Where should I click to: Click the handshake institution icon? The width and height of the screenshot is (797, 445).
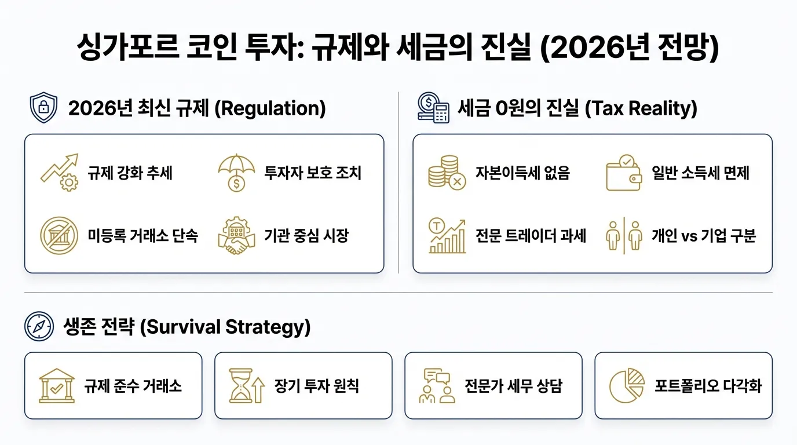[236, 236]
